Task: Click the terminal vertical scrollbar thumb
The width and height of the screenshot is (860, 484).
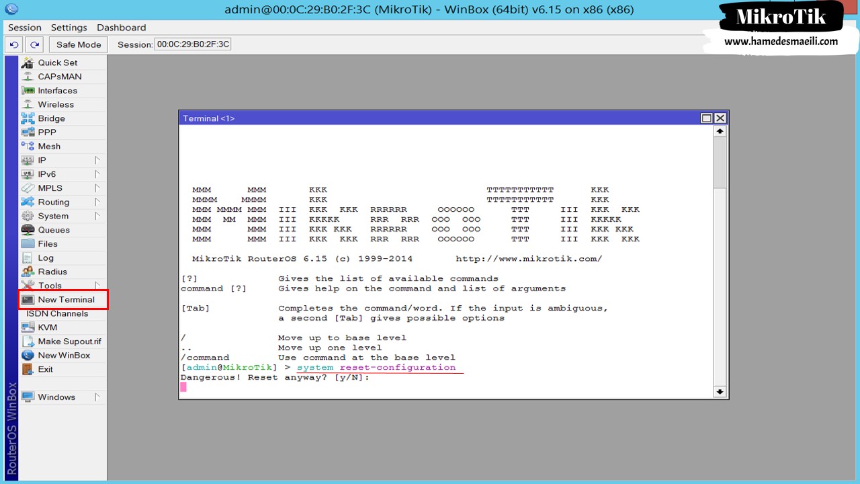Action: click(x=720, y=163)
